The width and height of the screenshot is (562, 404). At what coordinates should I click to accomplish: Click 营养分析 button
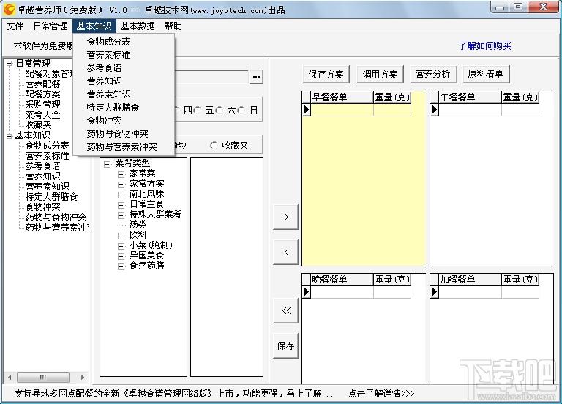pos(432,74)
